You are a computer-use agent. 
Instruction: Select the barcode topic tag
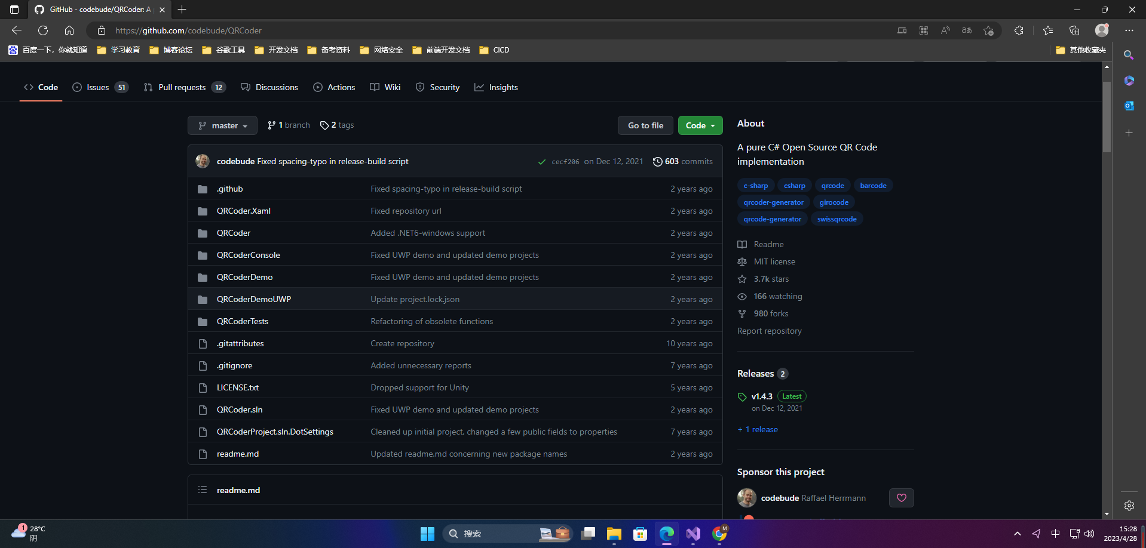pyautogui.click(x=873, y=186)
